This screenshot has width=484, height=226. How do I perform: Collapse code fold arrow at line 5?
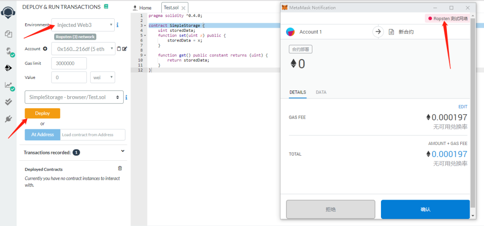pos(145,35)
